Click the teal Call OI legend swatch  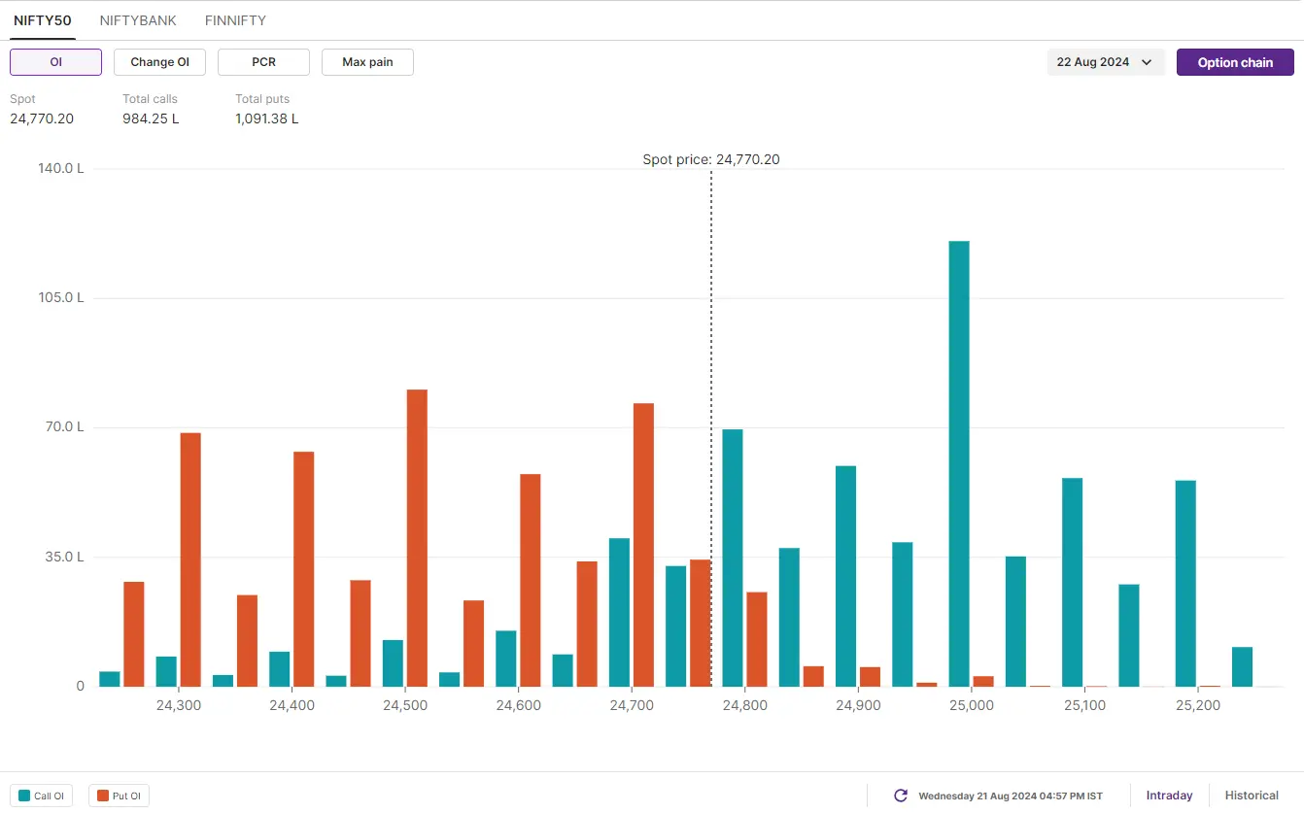(x=24, y=796)
